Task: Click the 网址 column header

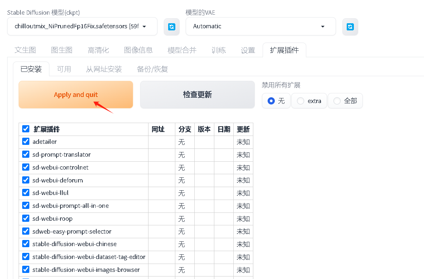Action: (158, 129)
